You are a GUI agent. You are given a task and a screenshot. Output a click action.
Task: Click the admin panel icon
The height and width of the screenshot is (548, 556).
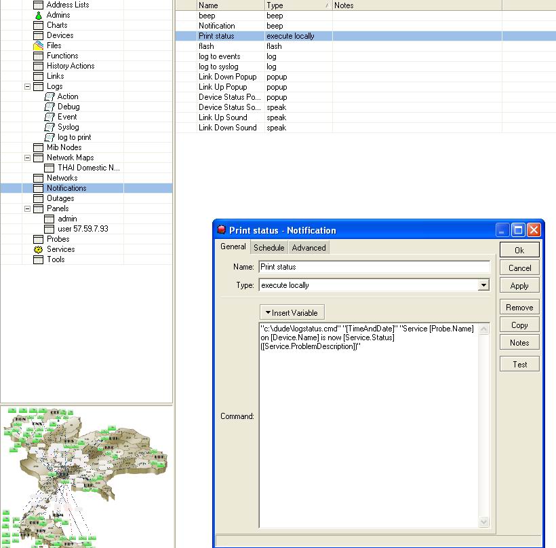click(49, 219)
